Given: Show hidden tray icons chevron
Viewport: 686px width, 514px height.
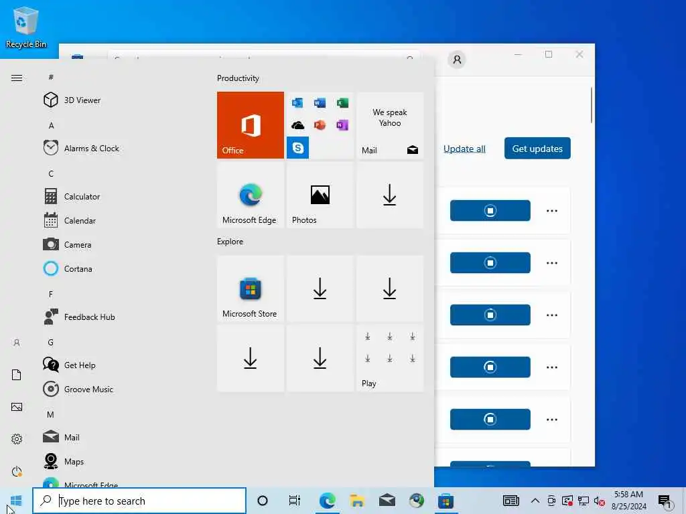Looking at the screenshot, I should (x=535, y=501).
